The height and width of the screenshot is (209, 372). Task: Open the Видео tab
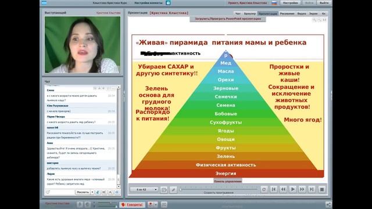(302, 13)
